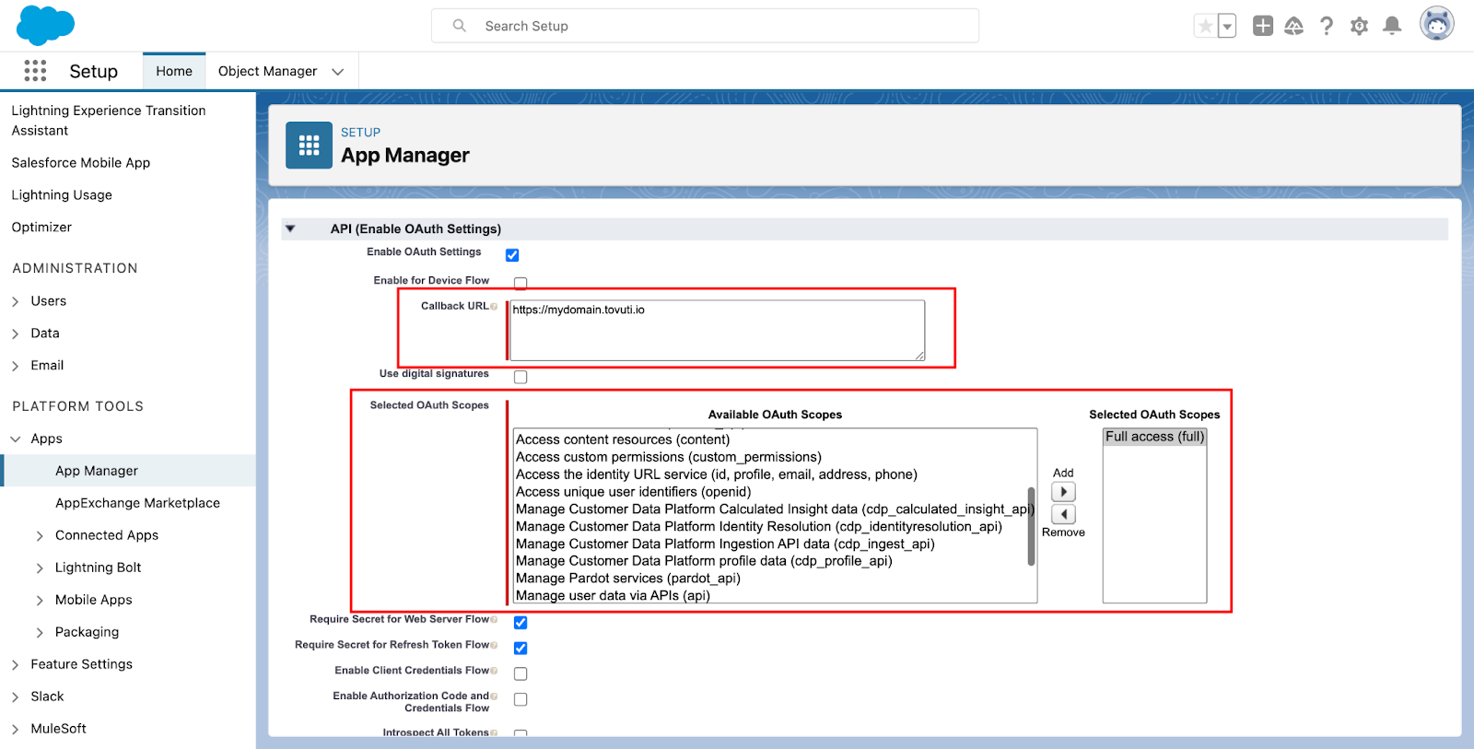Collapse the Apps tree node
Viewport: 1474px width, 749px height.
pos(16,439)
